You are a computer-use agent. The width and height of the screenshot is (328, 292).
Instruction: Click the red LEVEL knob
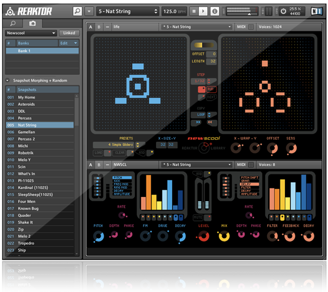click(x=204, y=236)
